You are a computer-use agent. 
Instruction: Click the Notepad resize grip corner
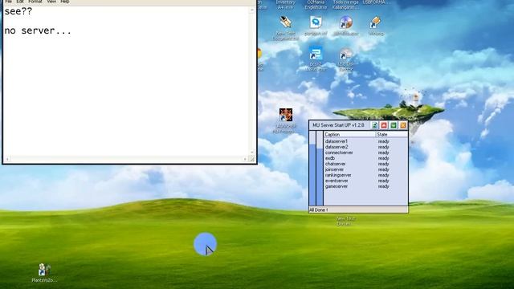[252, 159]
